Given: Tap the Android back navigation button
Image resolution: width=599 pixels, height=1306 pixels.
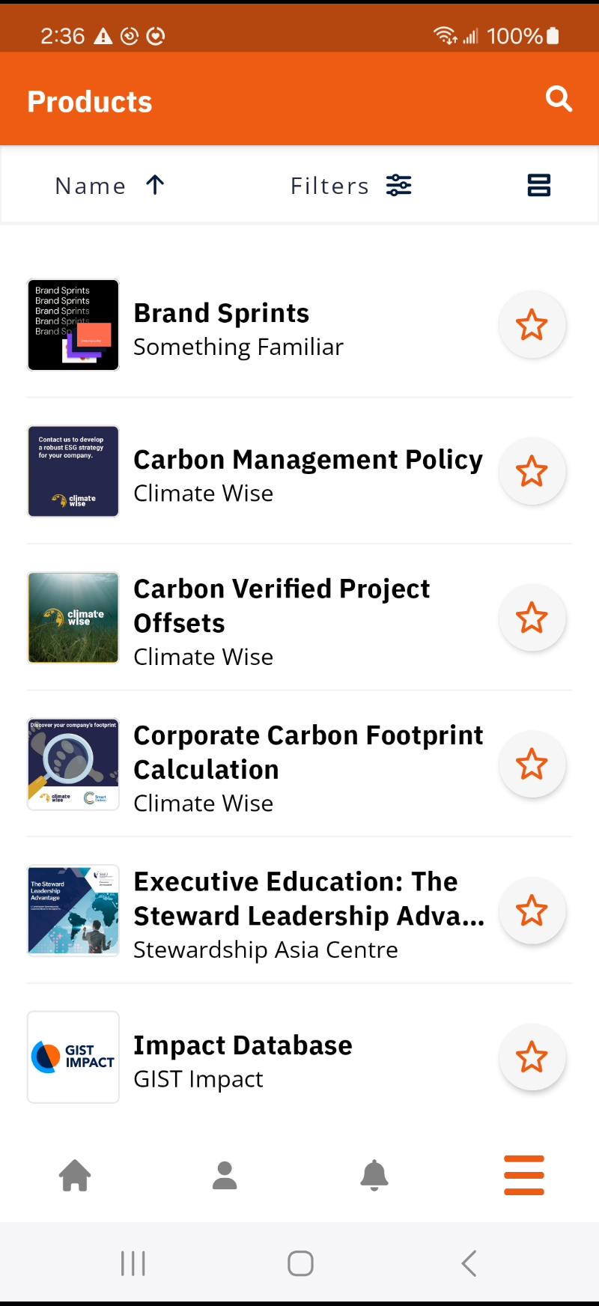Looking at the screenshot, I should pyautogui.click(x=469, y=1263).
